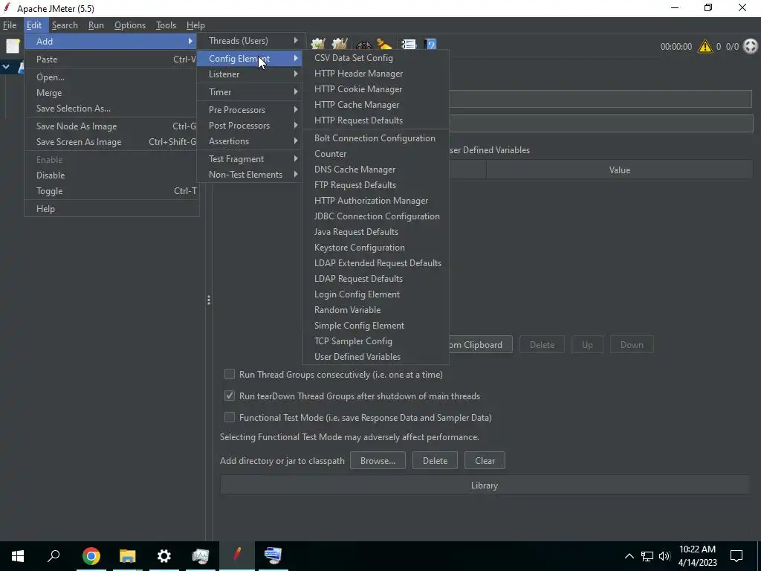Show hidden tray icons chevron
Image resolution: width=761 pixels, height=571 pixels.
(x=629, y=556)
